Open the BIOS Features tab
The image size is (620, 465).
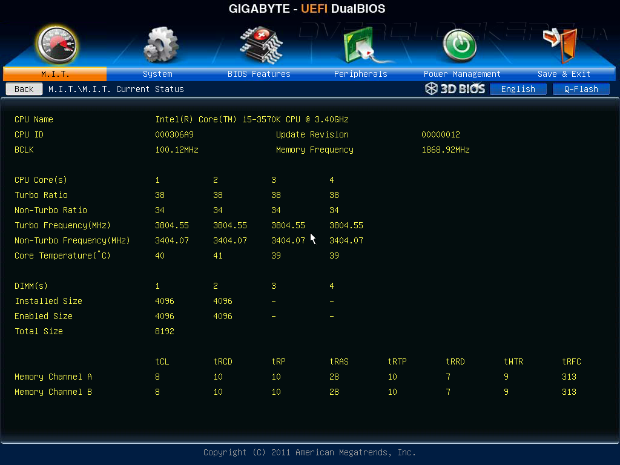pos(259,74)
